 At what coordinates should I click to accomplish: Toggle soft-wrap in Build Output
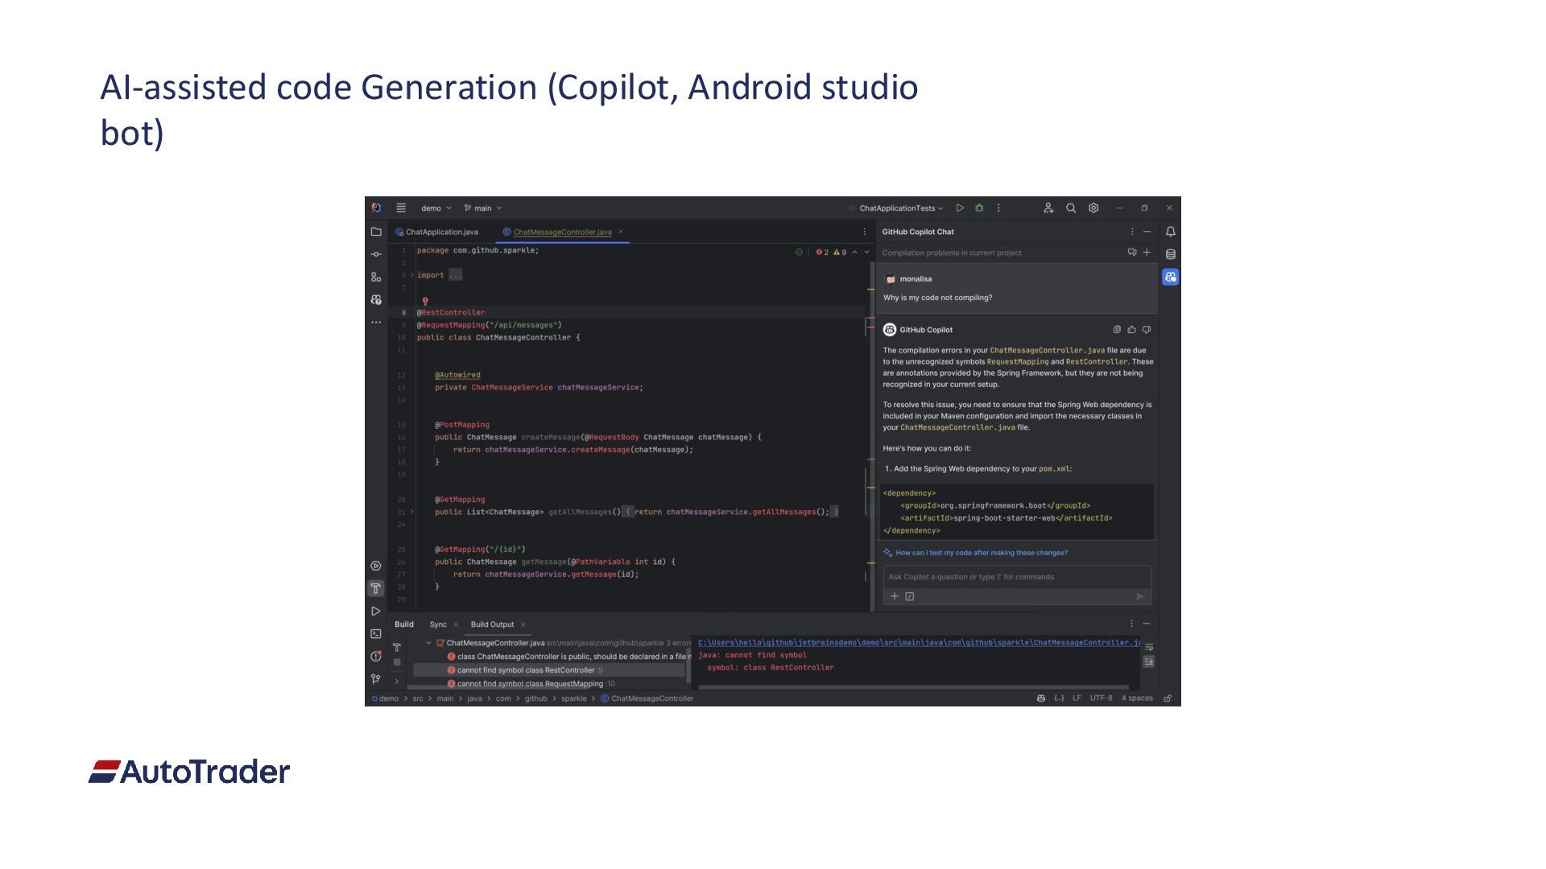click(1149, 647)
